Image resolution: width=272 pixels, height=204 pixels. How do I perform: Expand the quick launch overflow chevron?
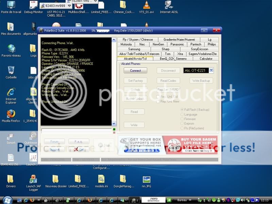click(38, 200)
